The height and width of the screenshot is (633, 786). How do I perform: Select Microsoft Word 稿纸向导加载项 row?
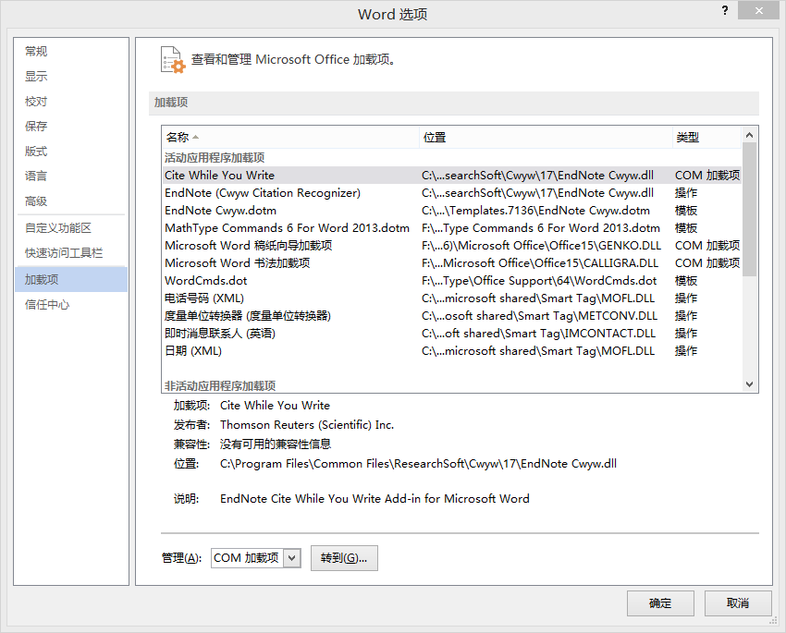(x=451, y=246)
